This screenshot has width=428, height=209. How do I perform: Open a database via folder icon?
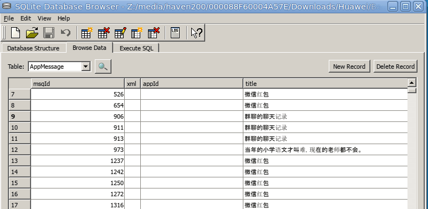(x=32, y=33)
